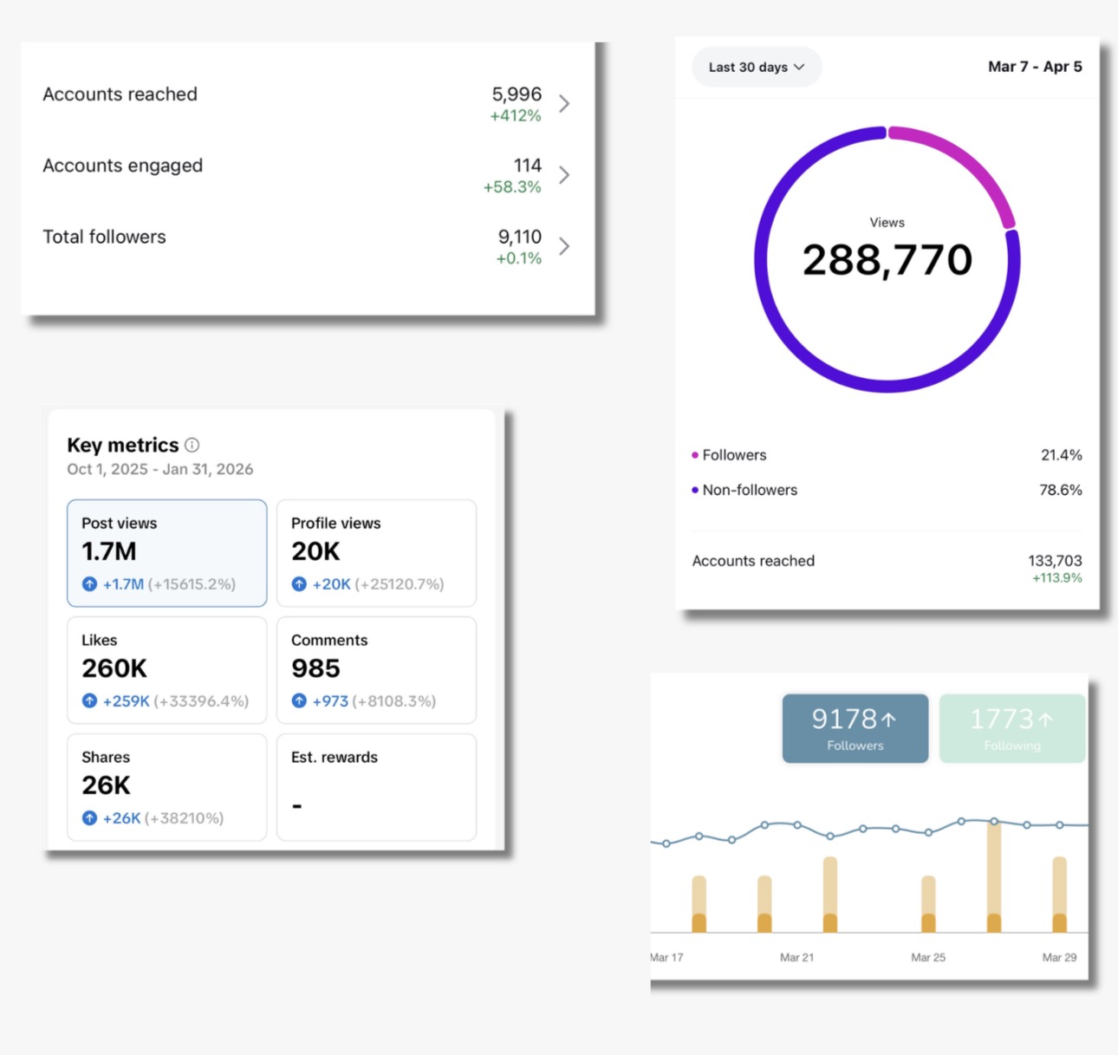Screen dimensions: 1118x1055
Task: Expand the Total followers row chevron
Action: pos(564,246)
